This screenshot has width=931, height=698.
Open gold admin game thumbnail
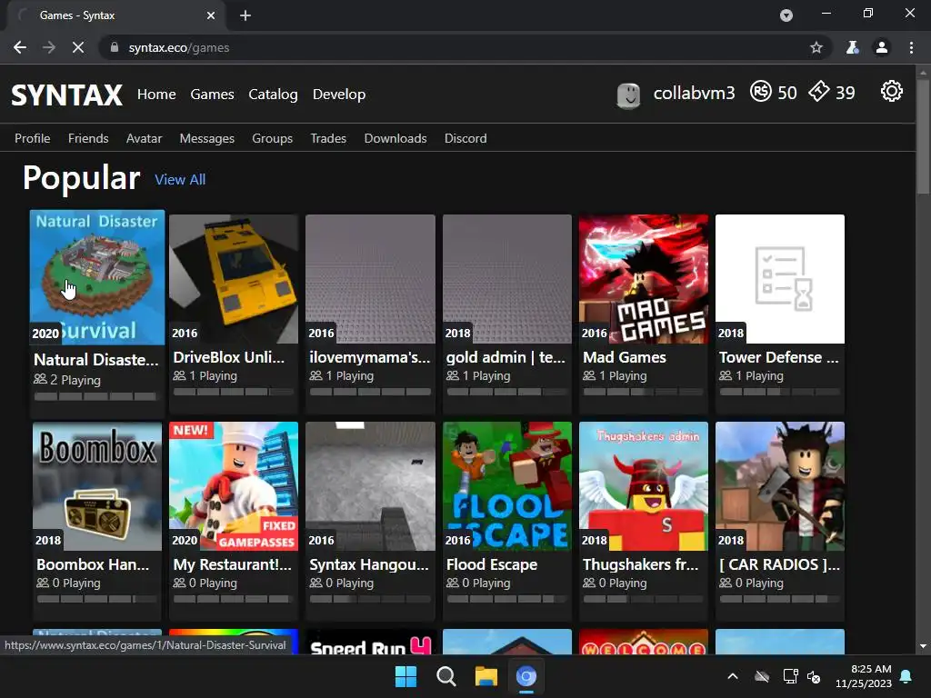(x=507, y=279)
